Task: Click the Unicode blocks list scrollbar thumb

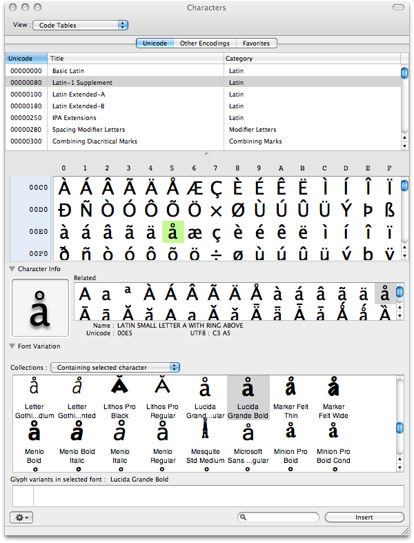Action: [x=404, y=72]
